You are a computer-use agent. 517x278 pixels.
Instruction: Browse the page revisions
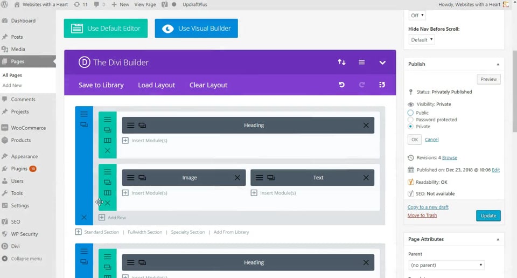449,158
